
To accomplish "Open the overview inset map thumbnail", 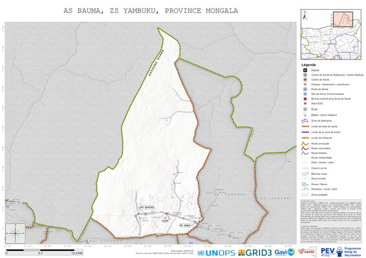I will coord(330,34).
